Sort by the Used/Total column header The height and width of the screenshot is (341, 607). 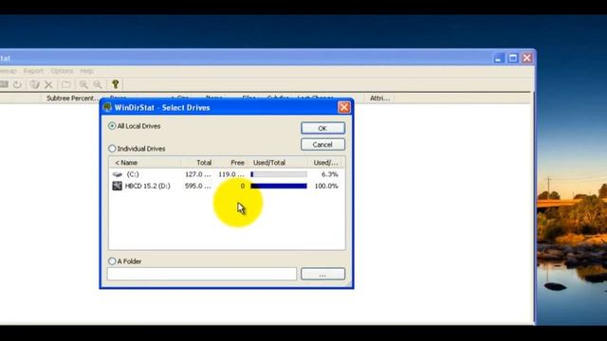coord(279,163)
